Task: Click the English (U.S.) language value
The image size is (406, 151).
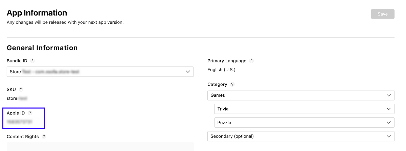Action: pyautogui.click(x=221, y=70)
